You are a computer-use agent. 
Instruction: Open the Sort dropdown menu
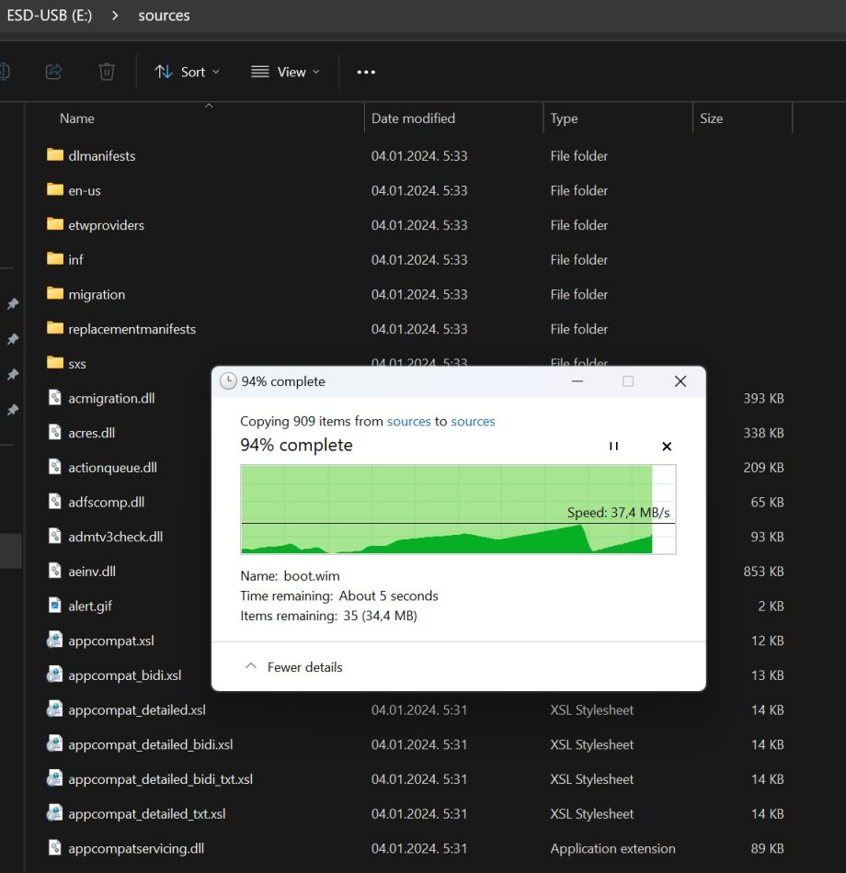tap(188, 71)
